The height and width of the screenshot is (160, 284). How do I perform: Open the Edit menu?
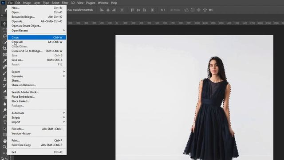(x=18, y=3)
